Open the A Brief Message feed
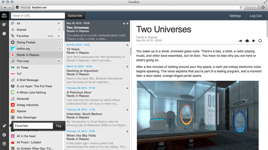Screen dimensions: 268x150 coord(36,80)
